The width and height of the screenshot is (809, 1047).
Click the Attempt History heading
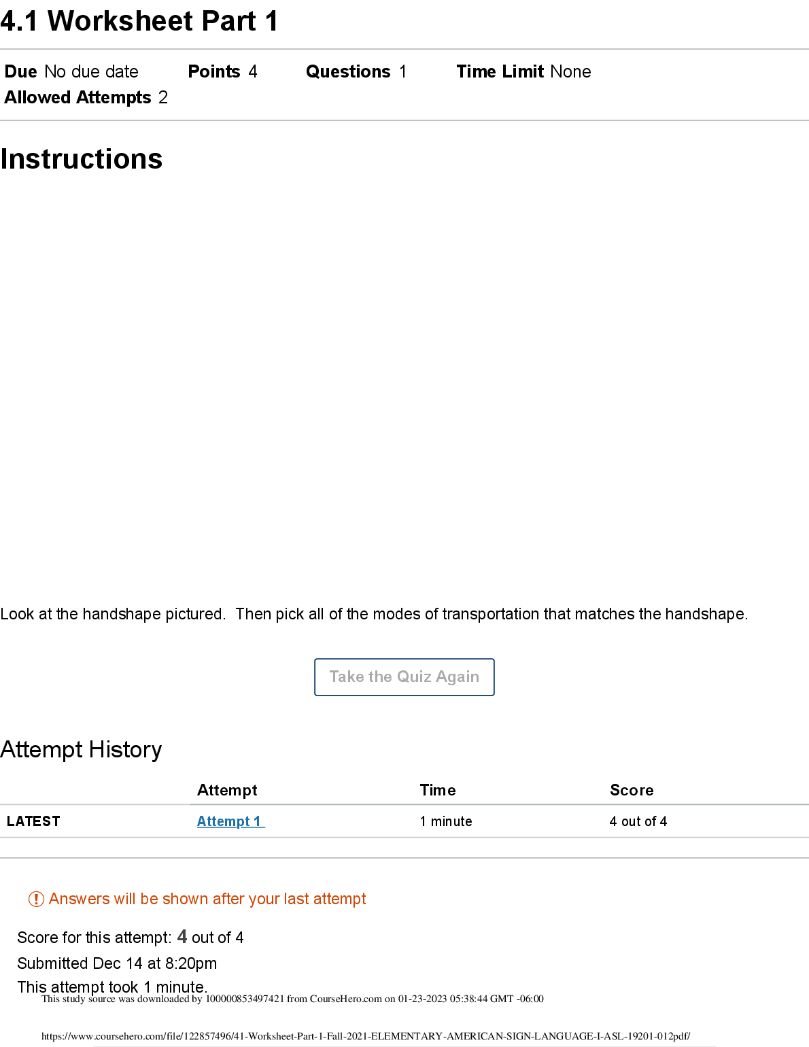click(x=81, y=750)
